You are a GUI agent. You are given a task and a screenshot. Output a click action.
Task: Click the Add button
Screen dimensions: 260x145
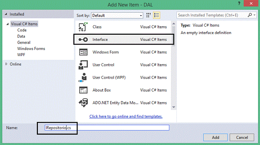216,137
